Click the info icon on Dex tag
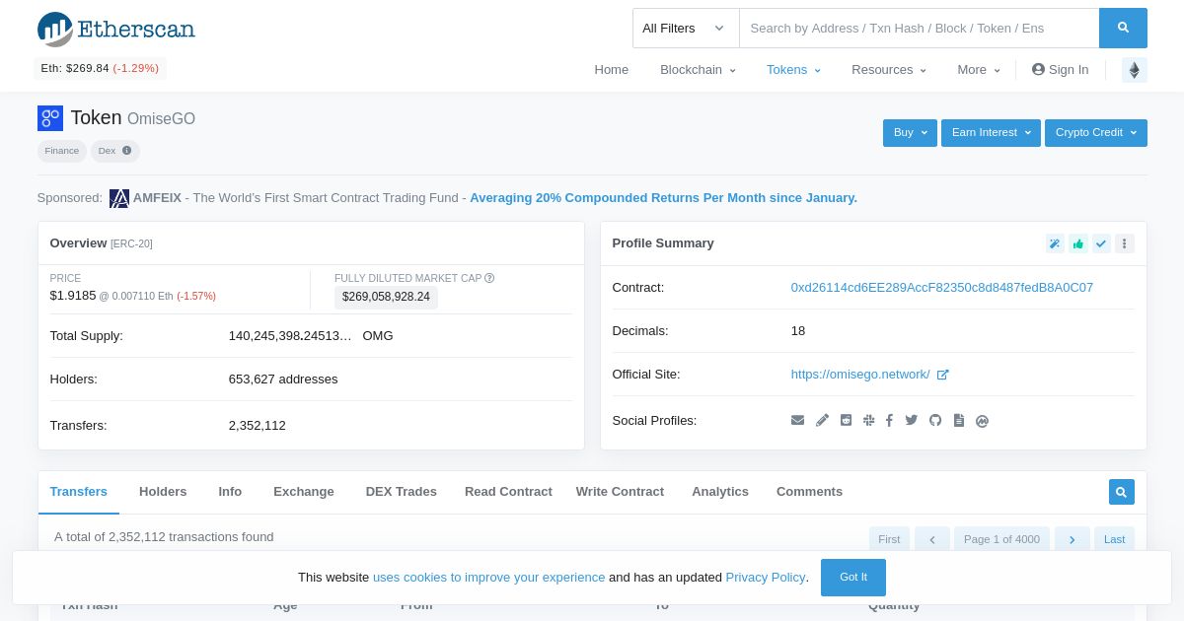Viewport: 1184px width, 621px height. [126, 151]
